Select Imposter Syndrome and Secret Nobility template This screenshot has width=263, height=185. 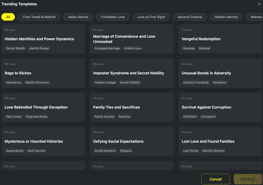pyautogui.click(x=131, y=73)
